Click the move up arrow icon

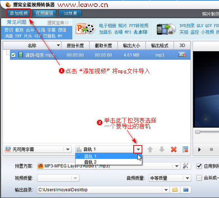coord(150,150)
